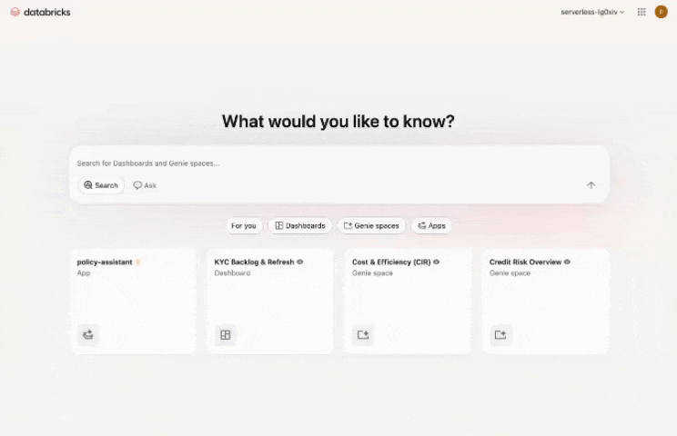Click the Genie icon in Credit Risk Overview card

(500, 335)
